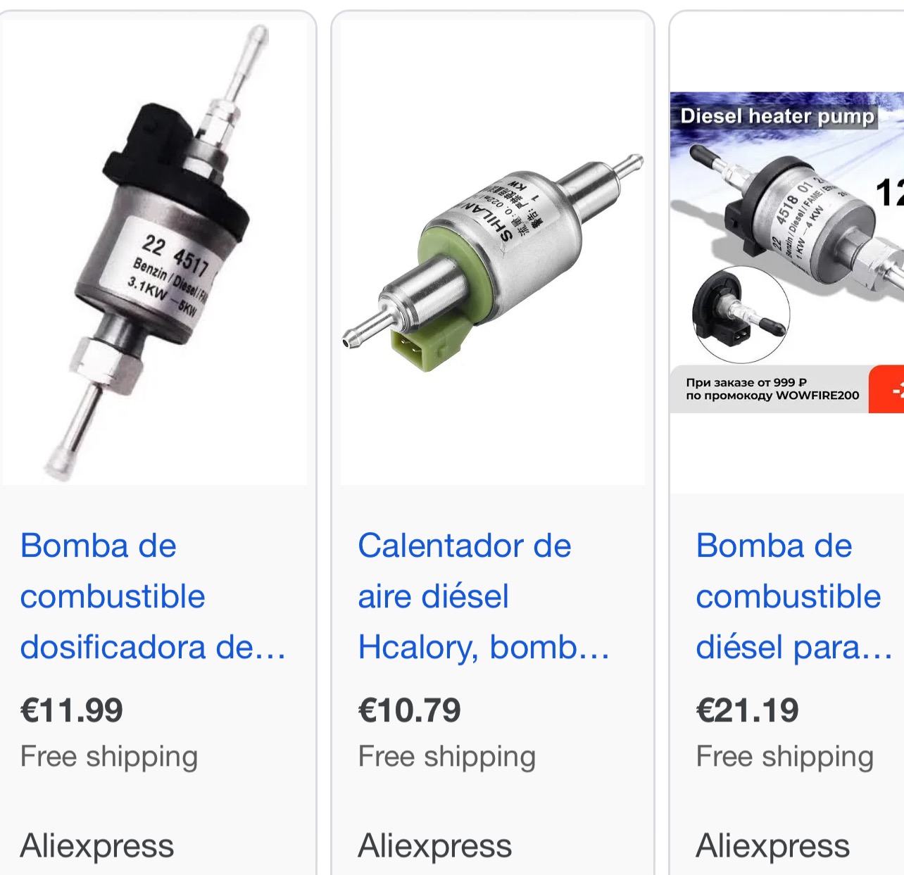Open the 'Bomba de combustible dosificadora de…' link
Screen dimensions: 904x875
point(153,596)
